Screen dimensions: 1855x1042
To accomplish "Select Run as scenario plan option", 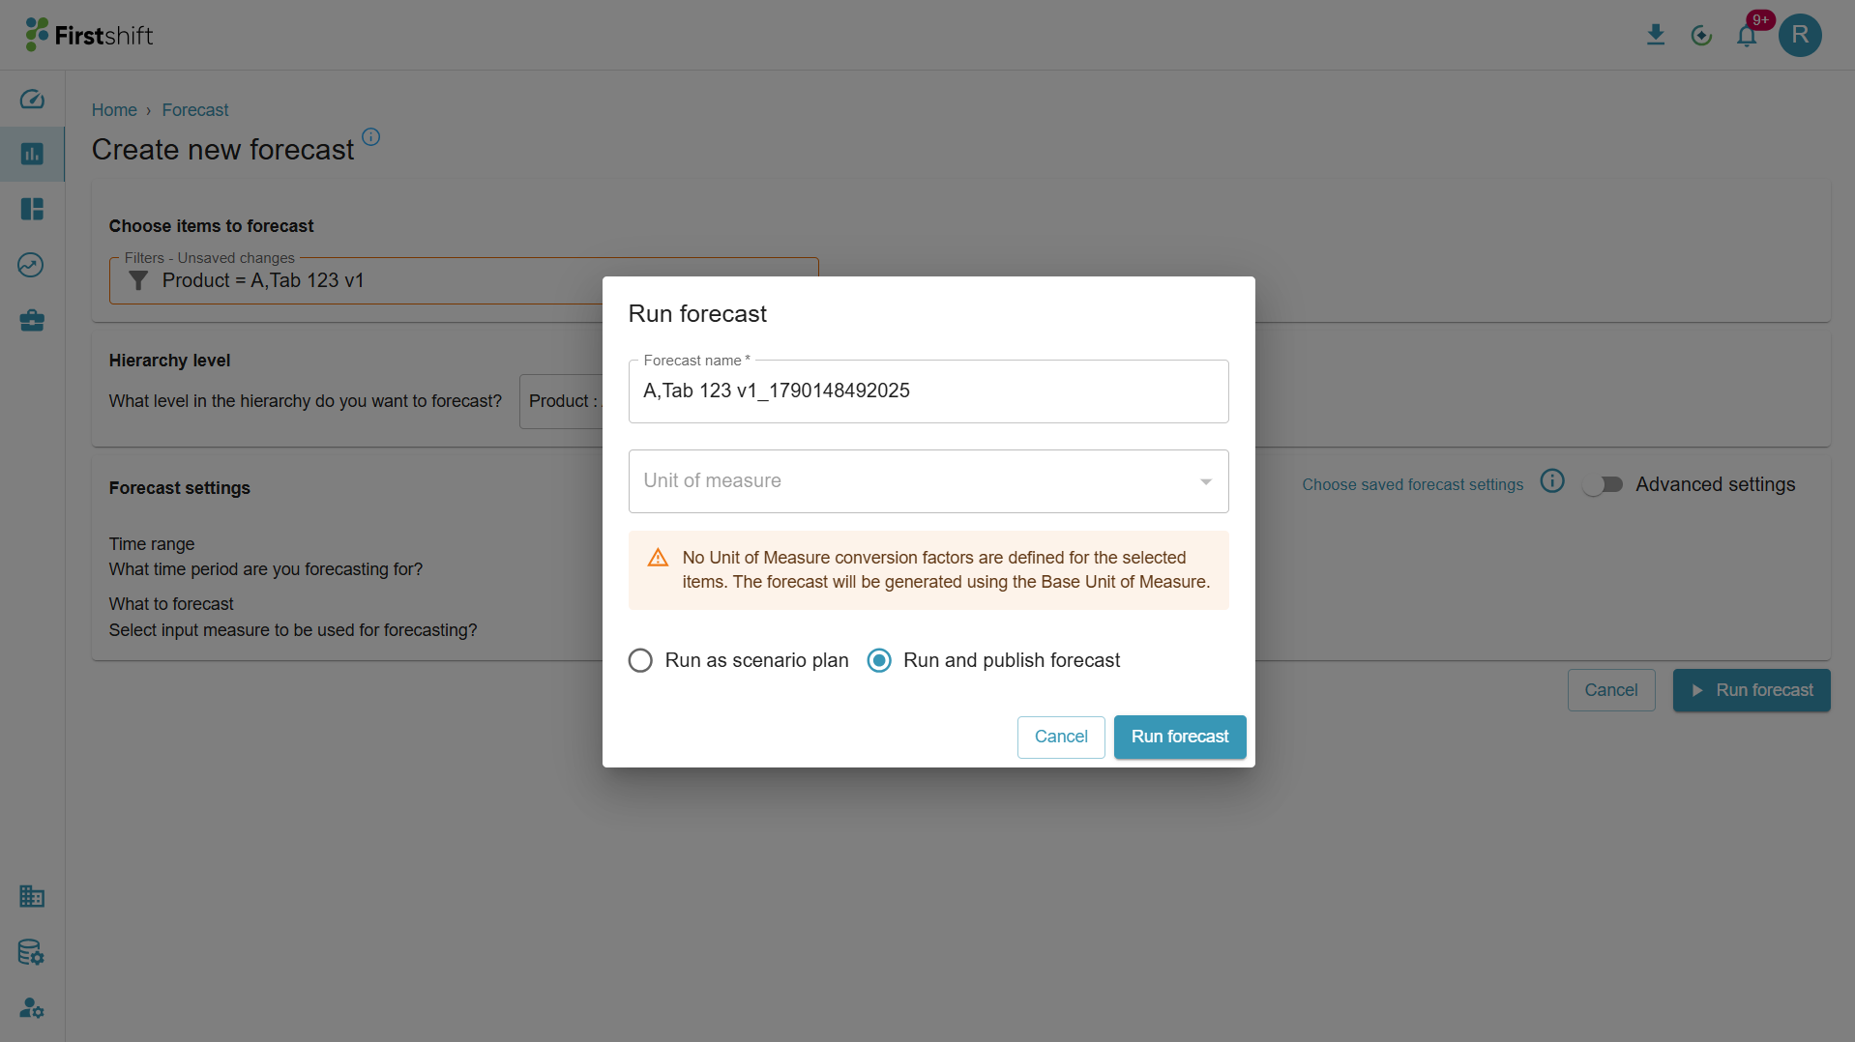I will (x=738, y=660).
